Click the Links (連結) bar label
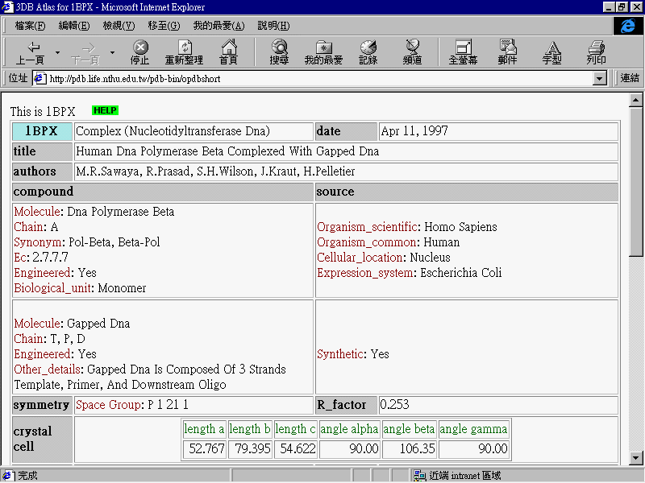This screenshot has width=645, height=483. tap(630, 78)
